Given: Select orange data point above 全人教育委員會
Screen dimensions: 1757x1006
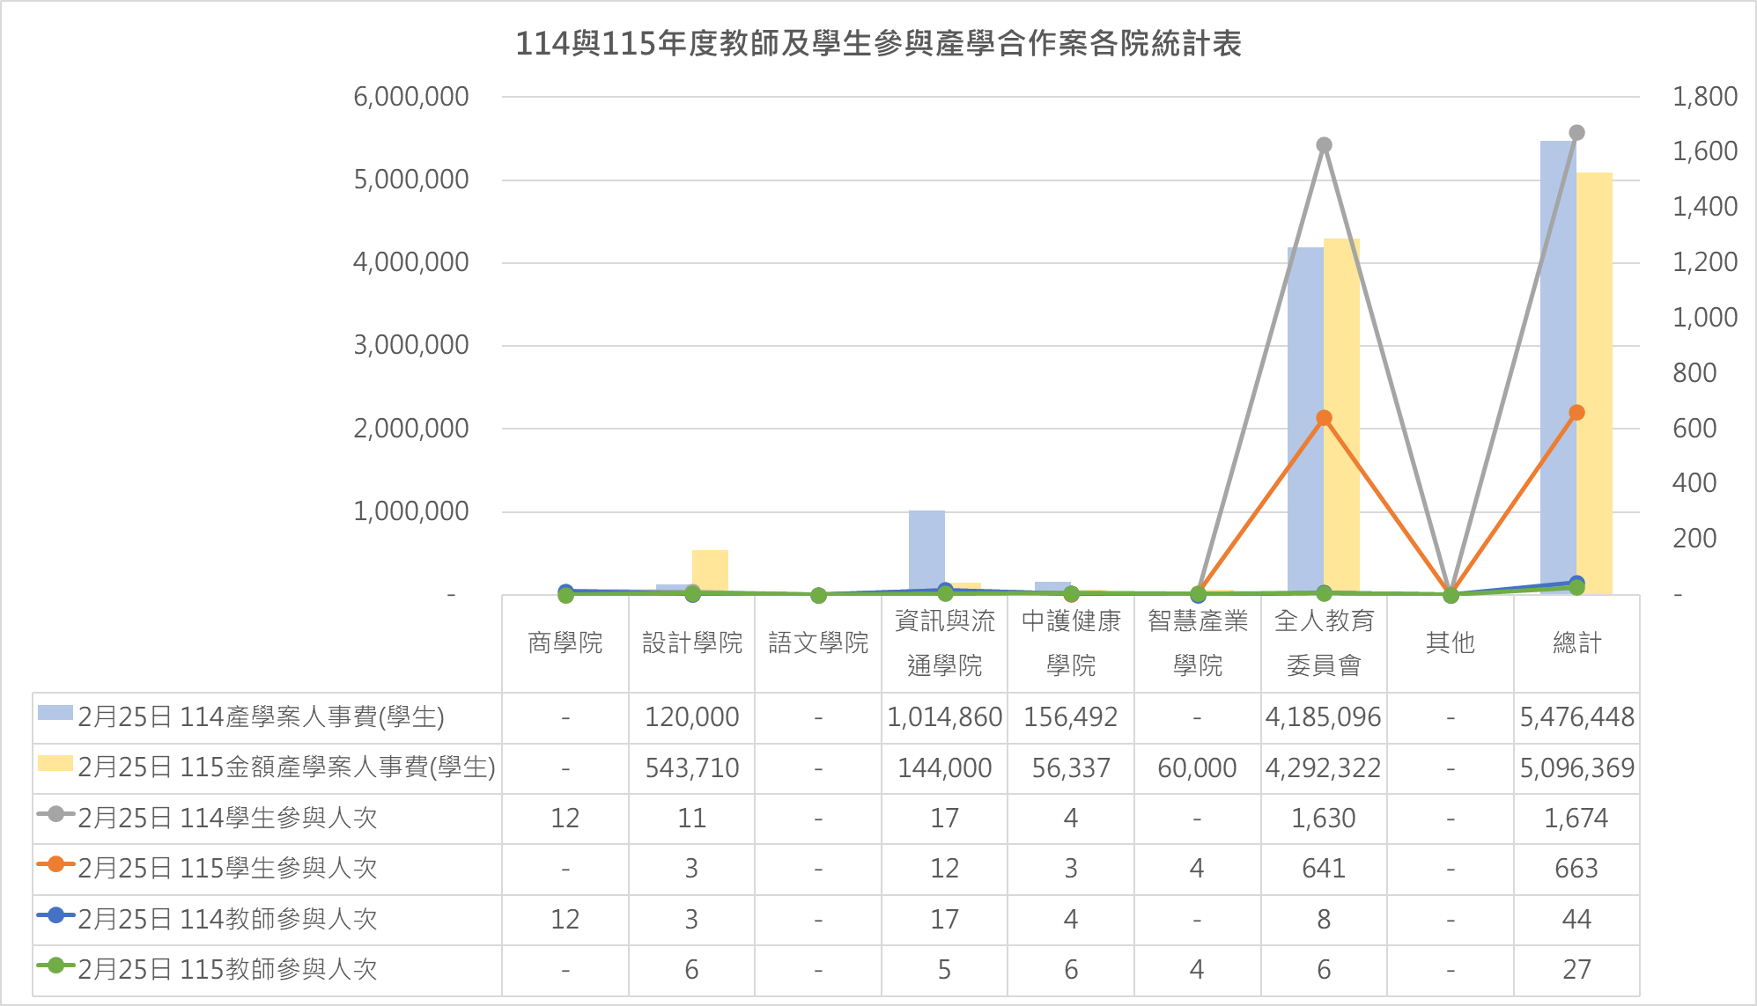Looking at the screenshot, I should click(x=1324, y=418).
